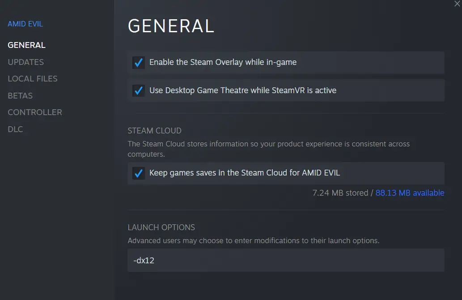Toggle the Desktop Game Theatre checkbox

pos(139,90)
